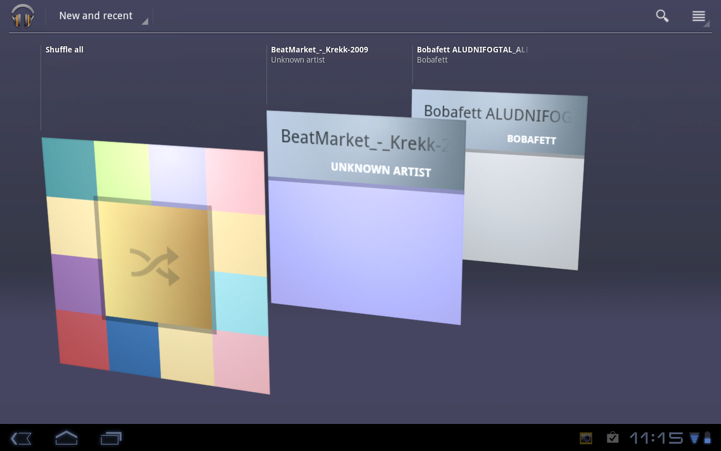
Task: Tap the 11:15 clock in status bar
Action: (x=656, y=438)
